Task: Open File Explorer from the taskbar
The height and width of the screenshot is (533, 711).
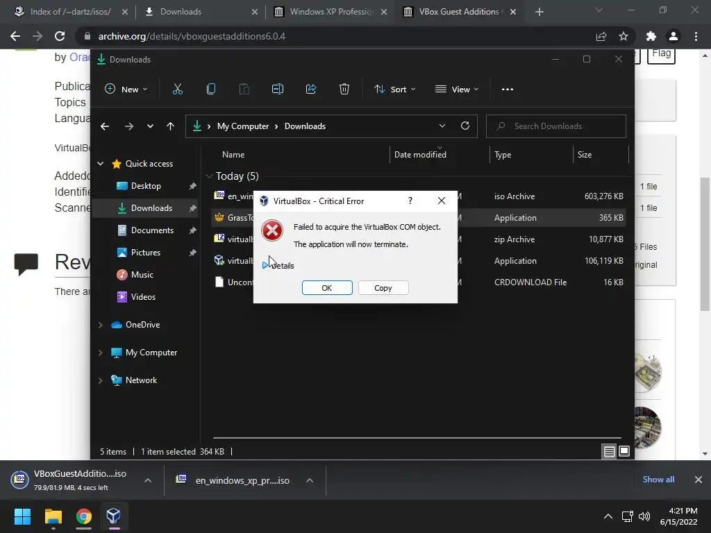Action: pos(53,516)
